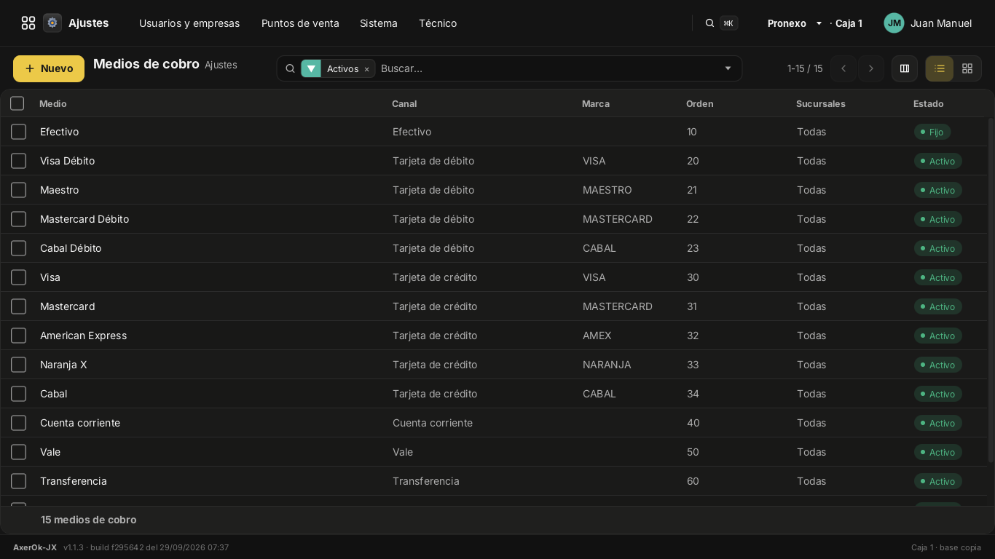Switch to grid card view
This screenshot has width=995, height=559.
point(967,68)
